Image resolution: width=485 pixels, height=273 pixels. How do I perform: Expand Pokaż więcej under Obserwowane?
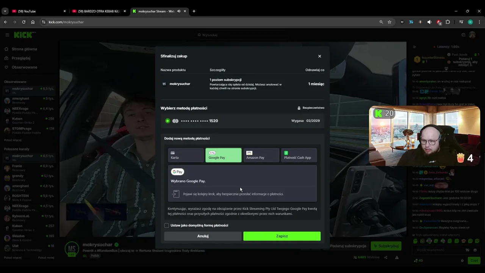coord(13,140)
